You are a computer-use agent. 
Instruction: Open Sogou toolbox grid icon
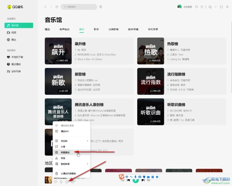pos(153,177)
